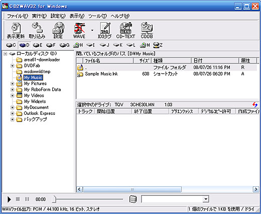The image size is (261, 214).
Task: Sort by the ファイル名 column header
Action: [108, 60]
